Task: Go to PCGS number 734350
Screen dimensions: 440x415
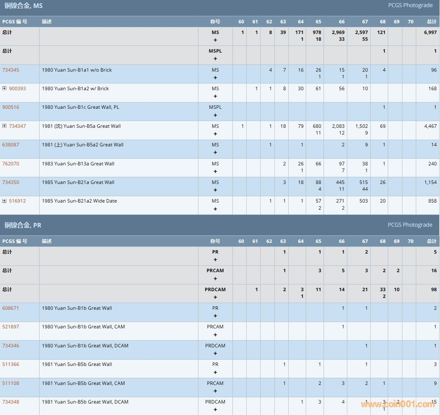Action: (x=11, y=182)
